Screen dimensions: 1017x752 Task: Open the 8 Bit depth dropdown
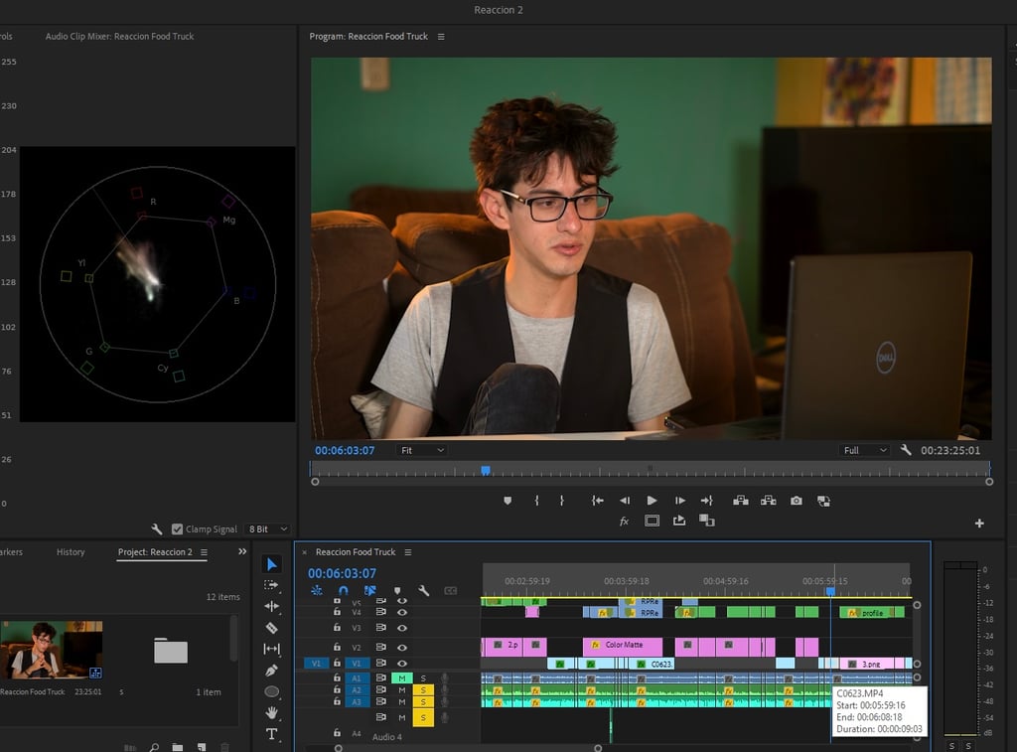268,529
